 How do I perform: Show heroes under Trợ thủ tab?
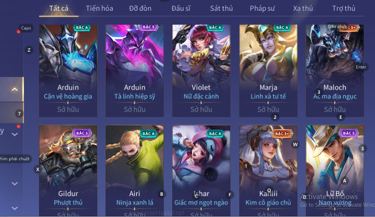344,8
